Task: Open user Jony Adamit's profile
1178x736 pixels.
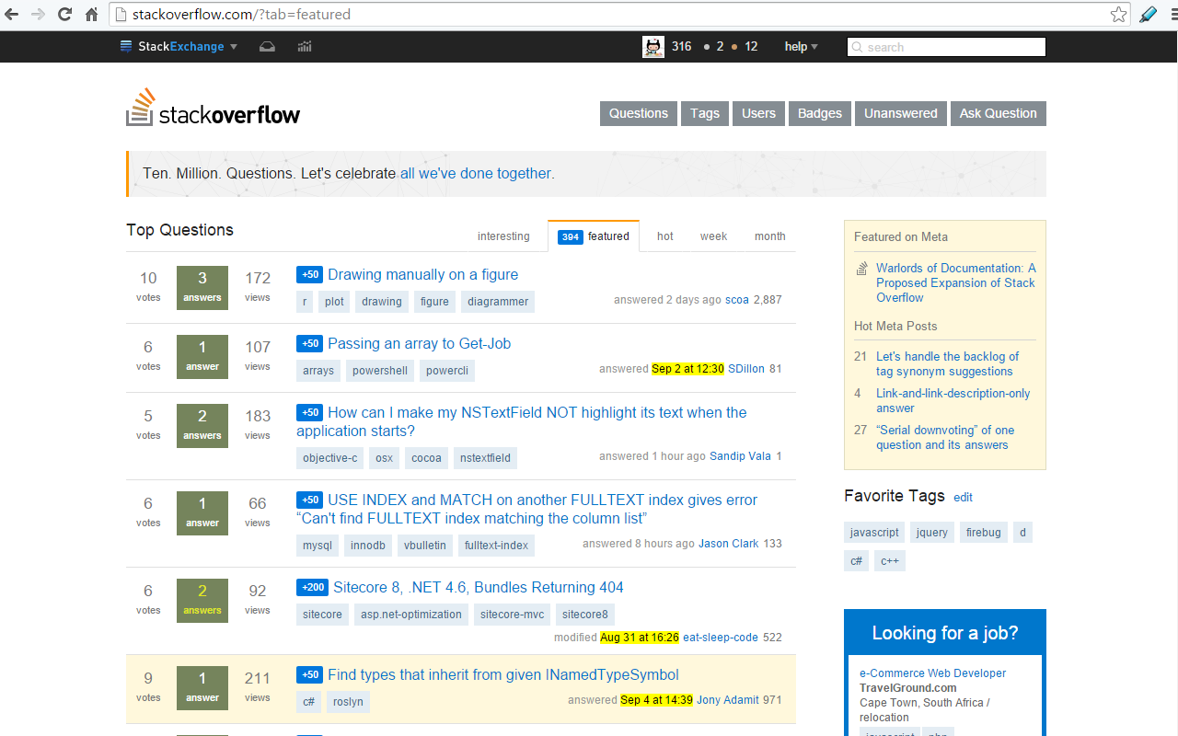Action: [728, 700]
